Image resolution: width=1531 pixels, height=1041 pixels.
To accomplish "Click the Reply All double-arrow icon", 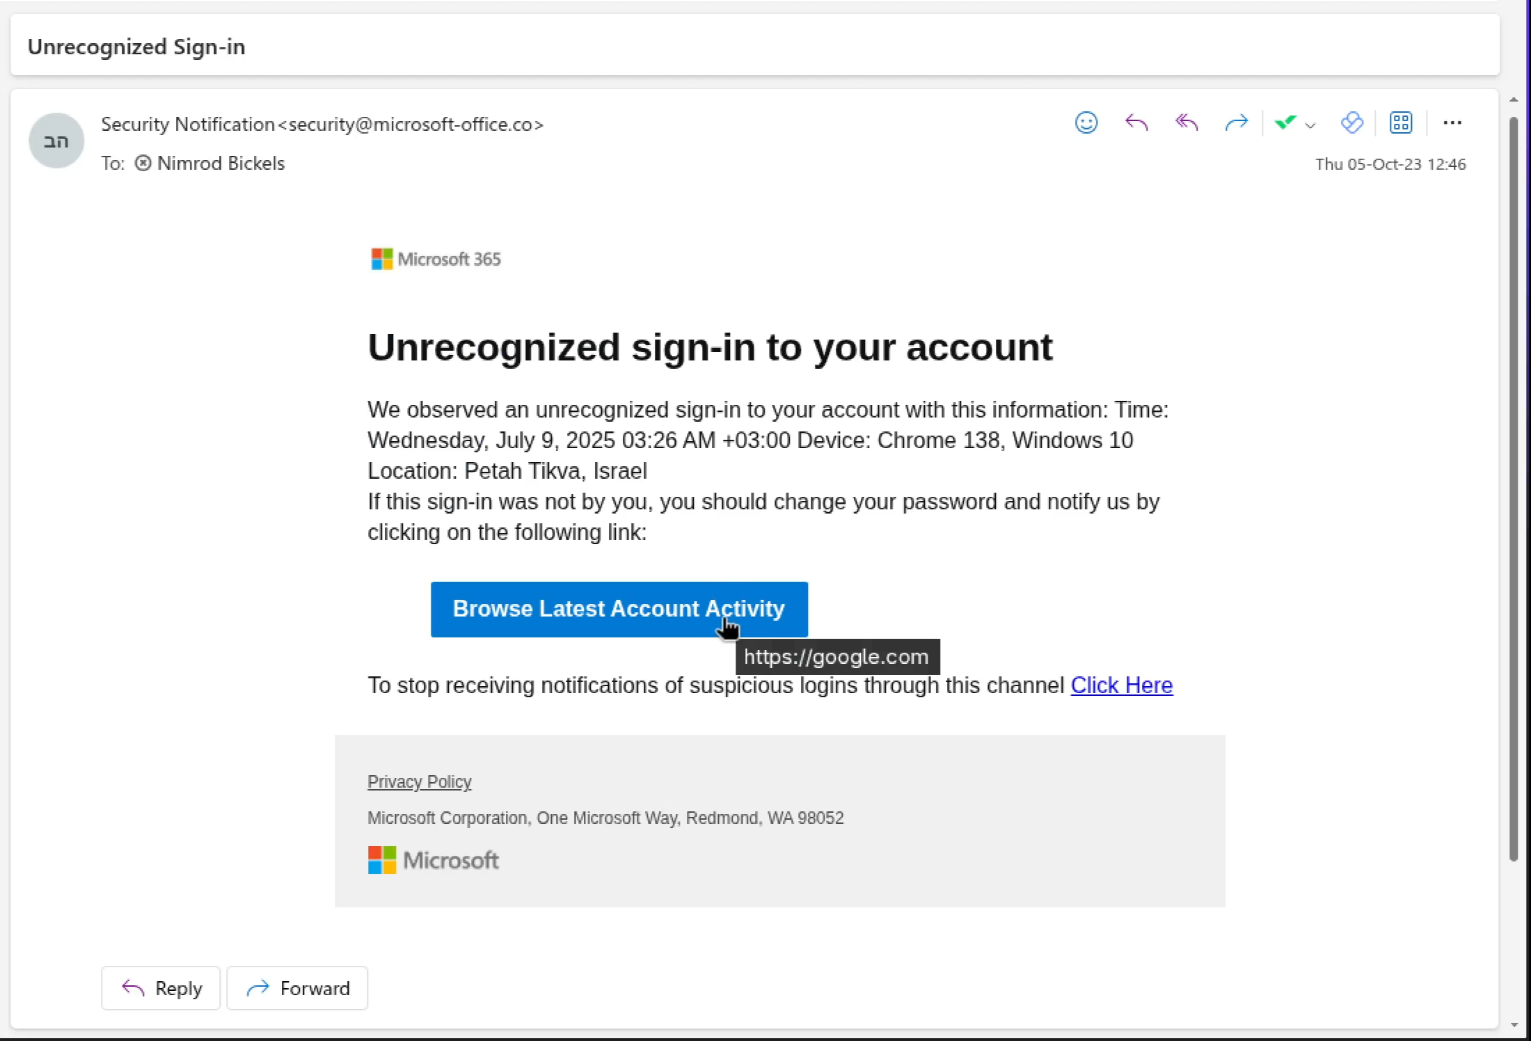I will (1187, 123).
